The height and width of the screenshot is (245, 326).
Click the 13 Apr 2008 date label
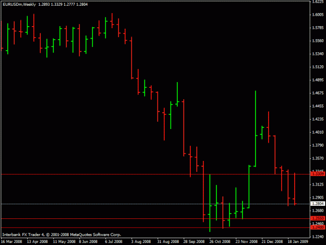(38, 241)
